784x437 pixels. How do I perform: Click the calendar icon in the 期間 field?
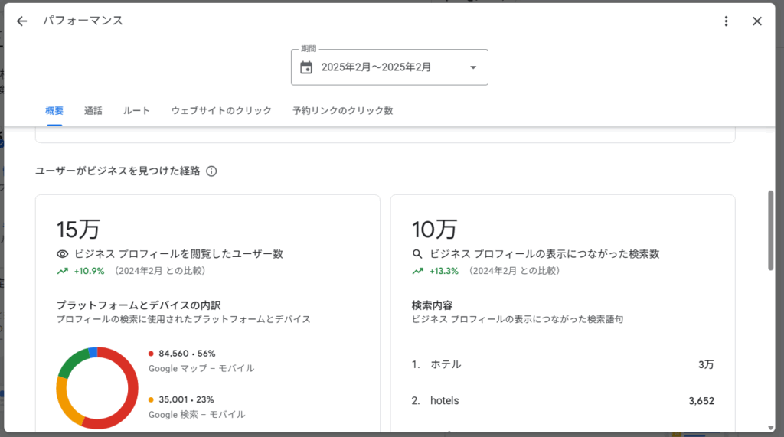[306, 67]
